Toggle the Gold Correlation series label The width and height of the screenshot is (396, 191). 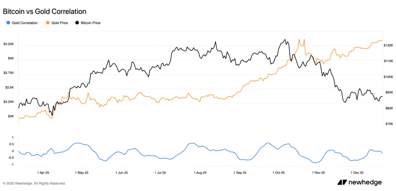(x=25, y=23)
